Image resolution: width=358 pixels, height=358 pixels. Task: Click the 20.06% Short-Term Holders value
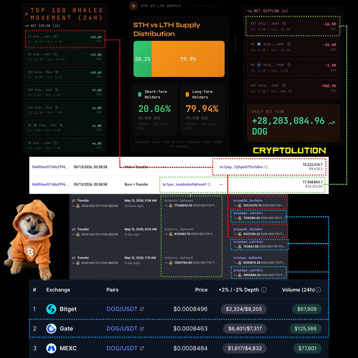(154, 109)
